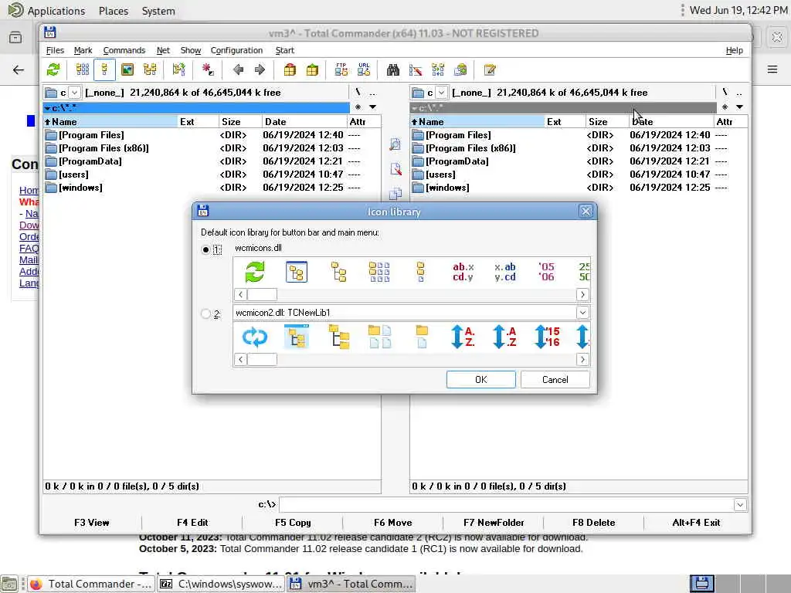The height and width of the screenshot is (593, 791).
Task: Select green refresh icon in wcmicons.dll strip
Action: coord(255,272)
